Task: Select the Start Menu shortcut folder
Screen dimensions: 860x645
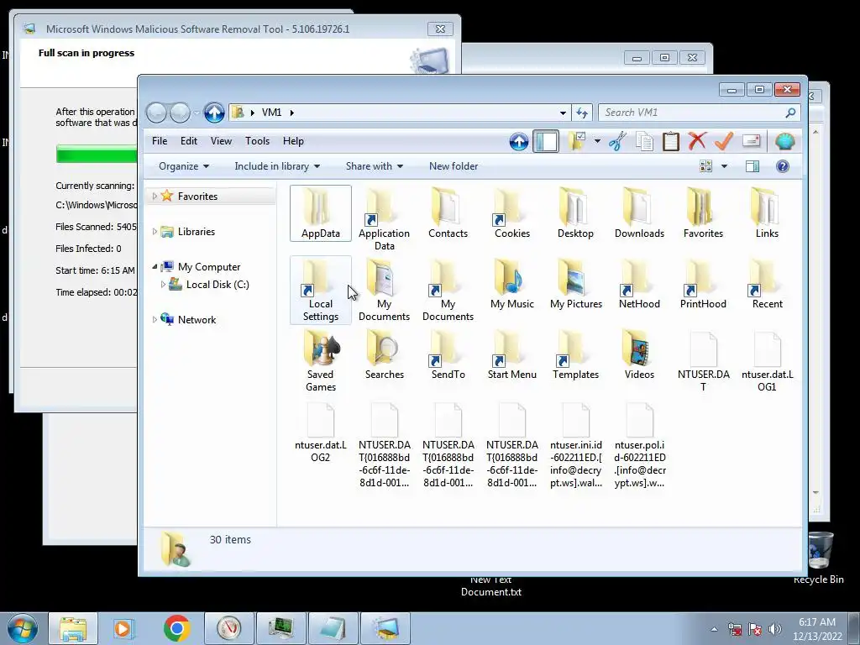Action: (x=511, y=355)
